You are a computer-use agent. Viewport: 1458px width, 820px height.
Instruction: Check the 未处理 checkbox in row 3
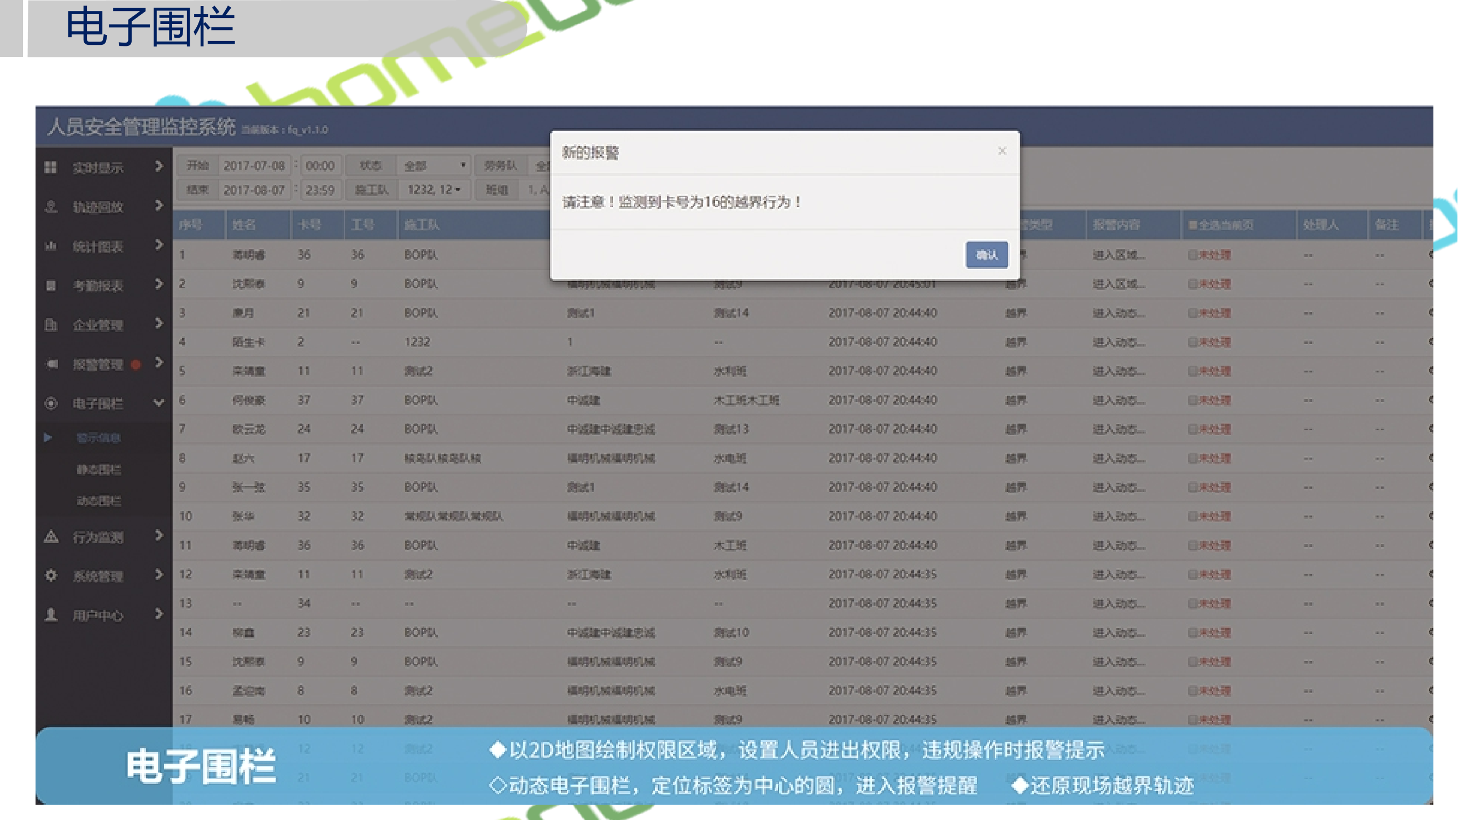click(x=1192, y=313)
